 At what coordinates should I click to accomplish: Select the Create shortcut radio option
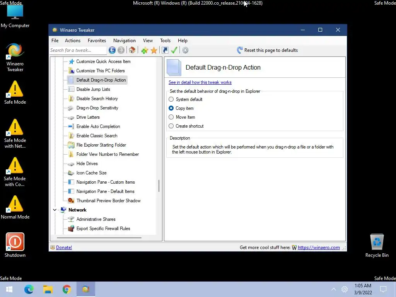[171, 126]
